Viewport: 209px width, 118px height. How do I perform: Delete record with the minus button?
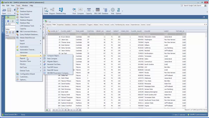[x=74, y=110]
